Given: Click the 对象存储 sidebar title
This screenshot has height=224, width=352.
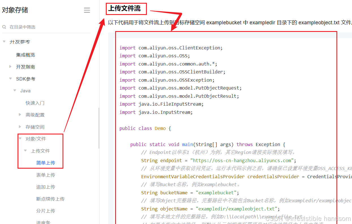Looking at the screenshot, I should [15, 10].
